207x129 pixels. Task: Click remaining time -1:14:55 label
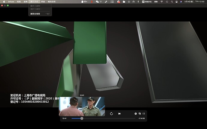141,118
